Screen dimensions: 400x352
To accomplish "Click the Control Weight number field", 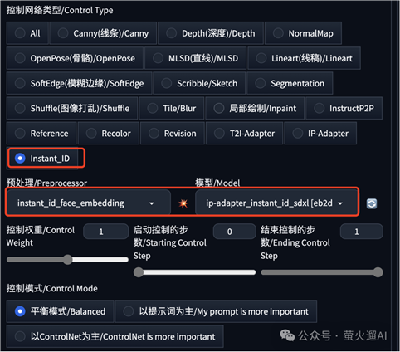I will 105,232.
